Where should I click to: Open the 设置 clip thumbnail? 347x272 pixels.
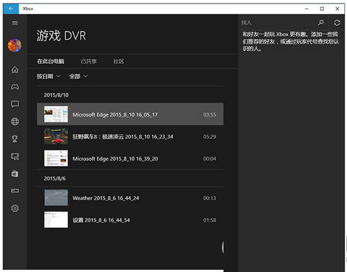pos(56,219)
